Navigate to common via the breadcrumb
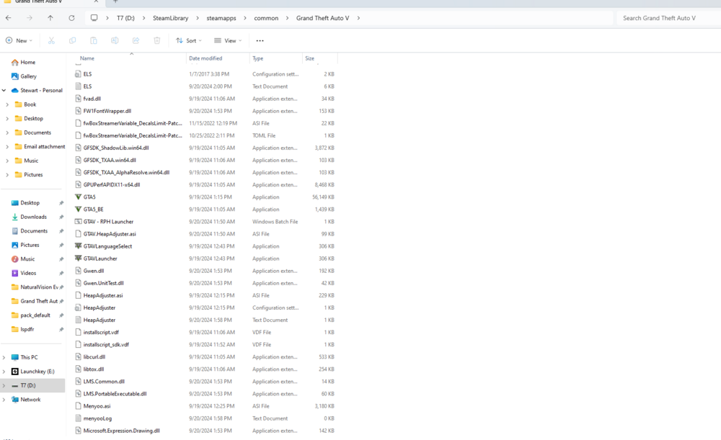The image size is (721, 440). (x=265, y=18)
